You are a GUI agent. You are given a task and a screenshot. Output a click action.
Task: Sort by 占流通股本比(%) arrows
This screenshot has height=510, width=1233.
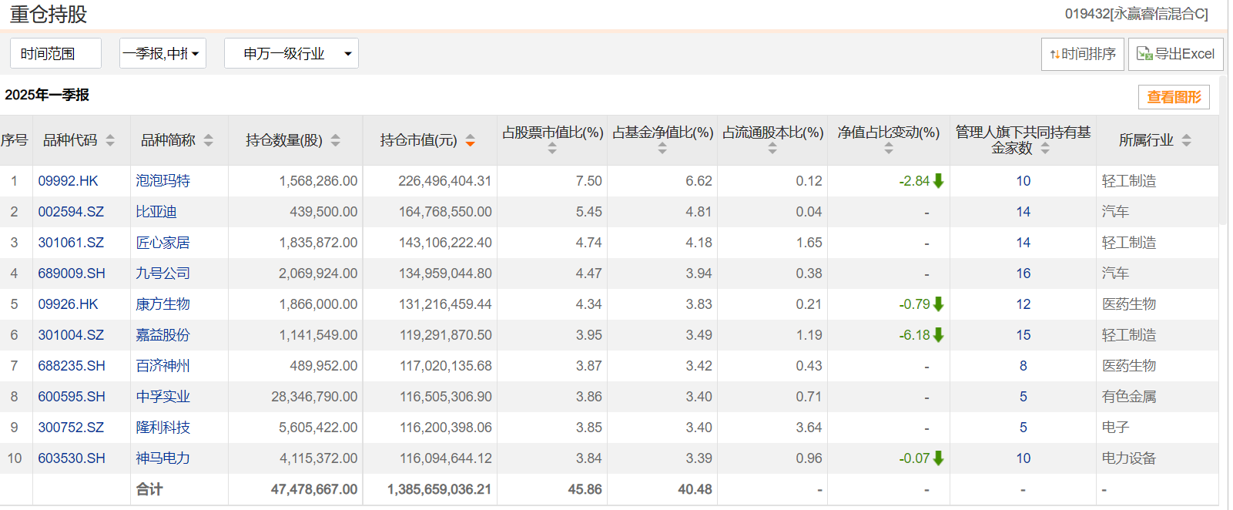772,149
